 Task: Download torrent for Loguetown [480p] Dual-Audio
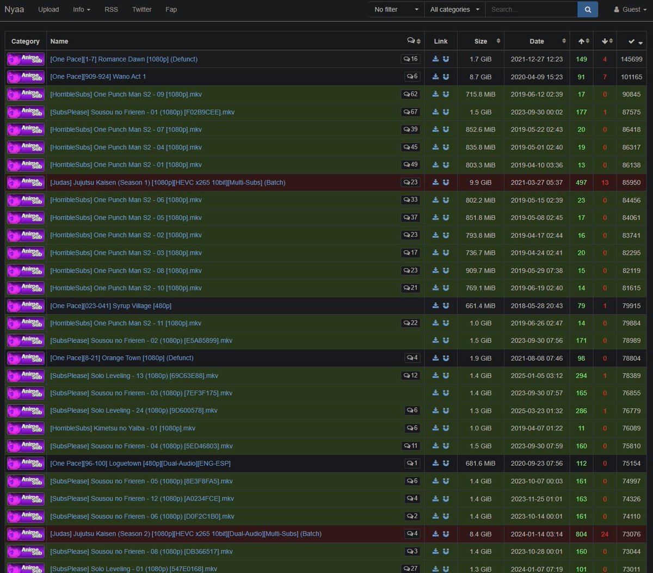(x=435, y=464)
